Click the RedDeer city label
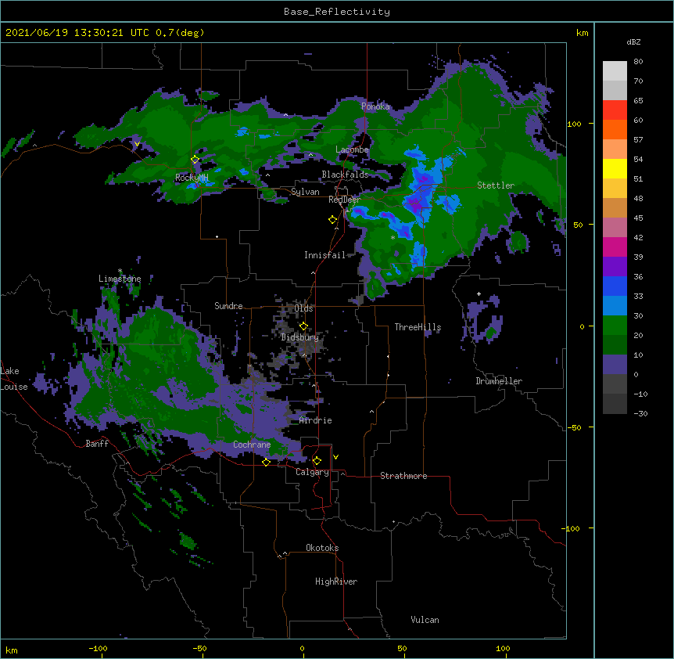Image resolution: width=674 pixels, height=659 pixels. (x=345, y=200)
